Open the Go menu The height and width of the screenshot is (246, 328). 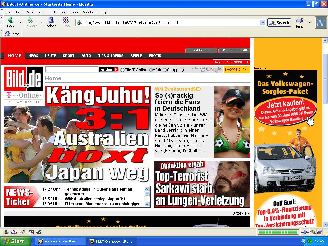coord(41,12)
